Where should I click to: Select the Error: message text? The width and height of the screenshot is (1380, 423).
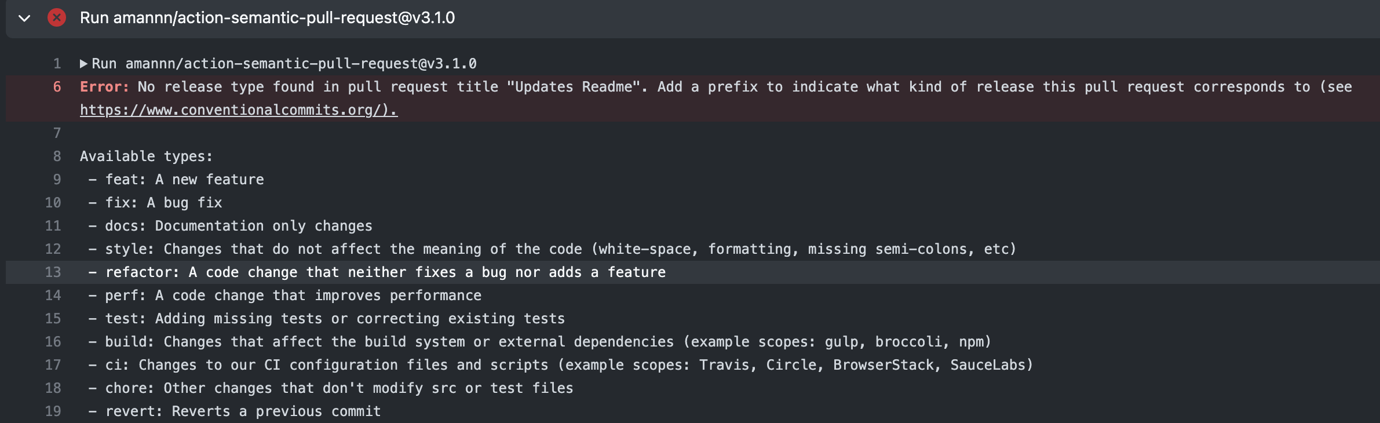(103, 87)
